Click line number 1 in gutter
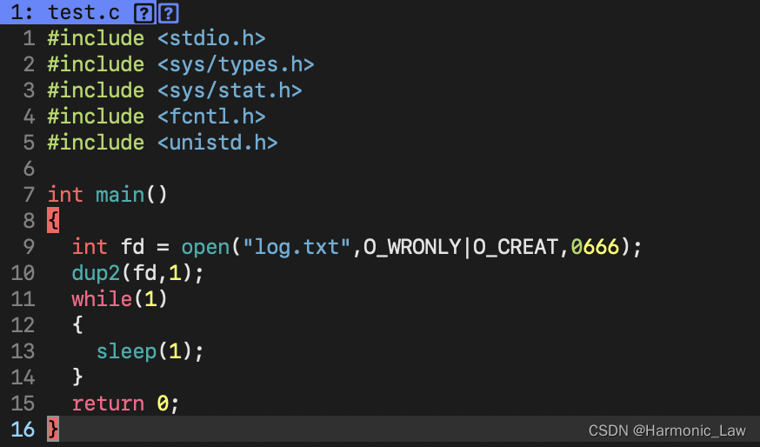The height and width of the screenshot is (447, 760). tap(29, 38)
